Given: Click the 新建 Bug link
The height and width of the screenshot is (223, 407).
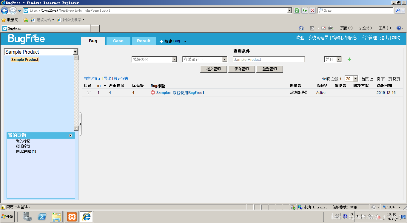Looking at the screenshot, I should [x=170, y=41].
